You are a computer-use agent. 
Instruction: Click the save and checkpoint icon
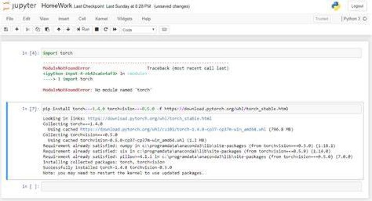(x=6, y=29)
